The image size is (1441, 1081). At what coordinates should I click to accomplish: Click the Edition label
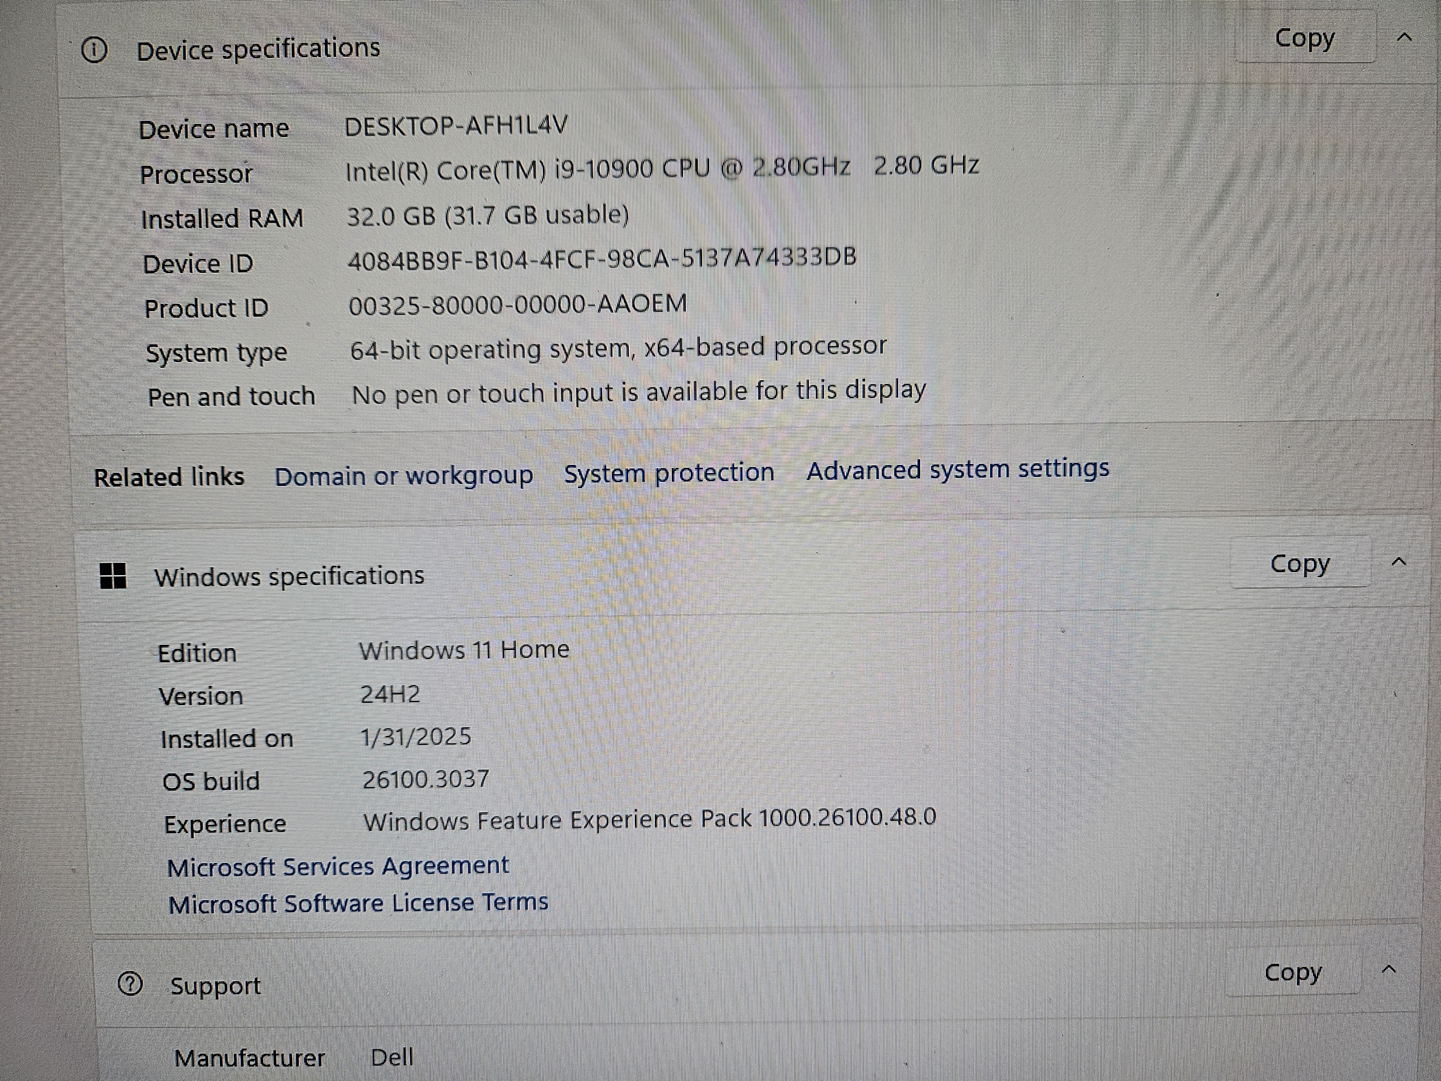[x=197, y=654]
